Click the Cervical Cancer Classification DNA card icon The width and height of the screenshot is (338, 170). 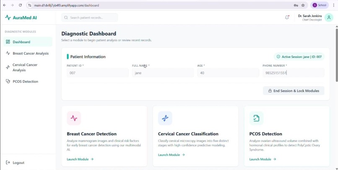[165, 118]
